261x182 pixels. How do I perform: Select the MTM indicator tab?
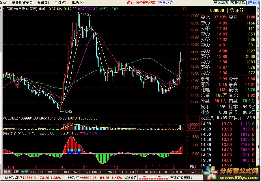tap(175, 172)
